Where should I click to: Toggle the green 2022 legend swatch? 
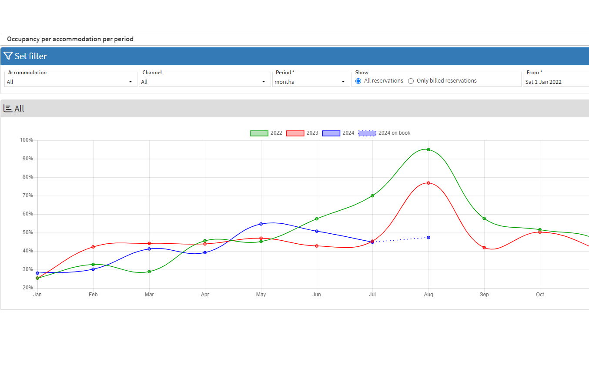click(x=259, y=133)
